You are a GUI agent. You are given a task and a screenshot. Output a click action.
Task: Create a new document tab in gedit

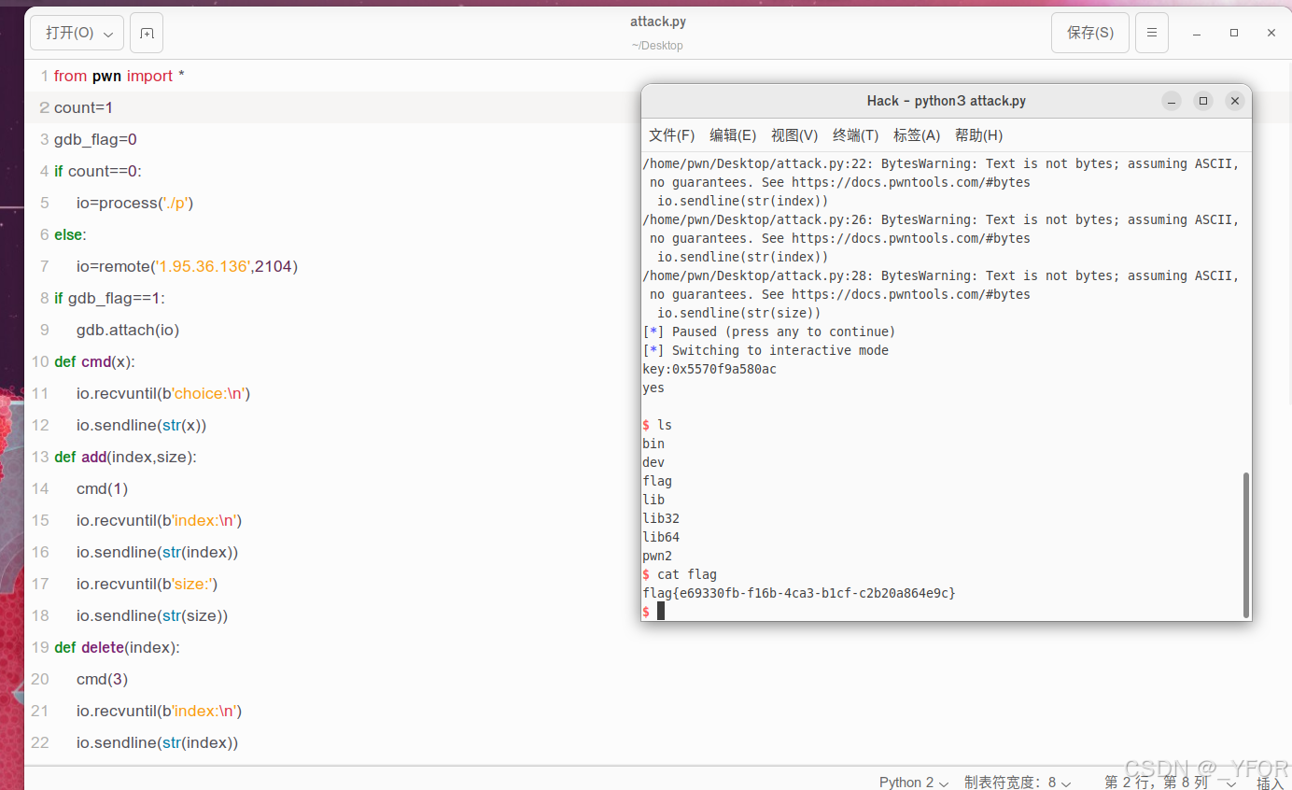147,32
